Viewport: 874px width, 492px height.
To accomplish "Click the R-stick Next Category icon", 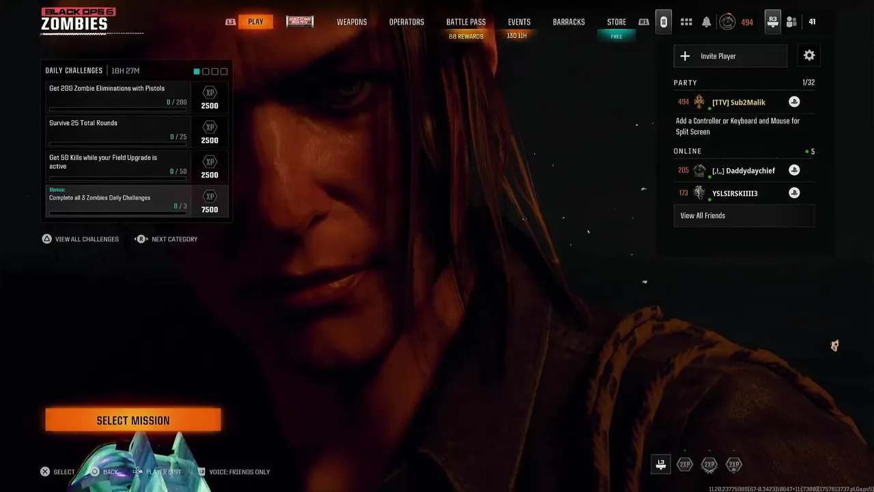I will [141, 239].
